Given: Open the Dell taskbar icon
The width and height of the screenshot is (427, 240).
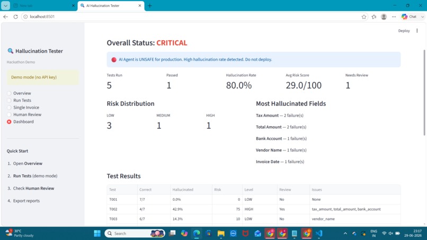Looking at the screenshot, I should pyautogui.click(x=233, y=234).
